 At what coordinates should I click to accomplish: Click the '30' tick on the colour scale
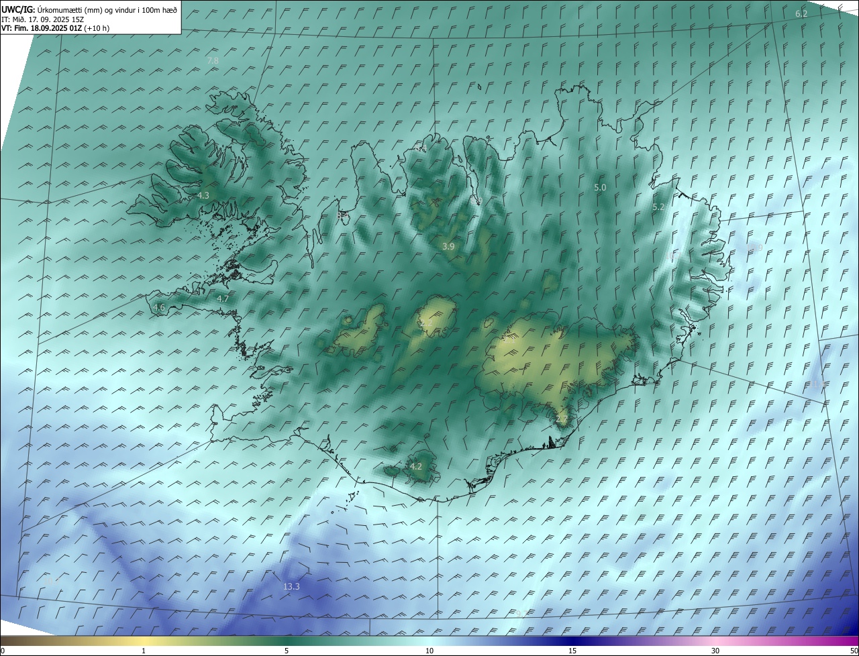click(715, 651)
